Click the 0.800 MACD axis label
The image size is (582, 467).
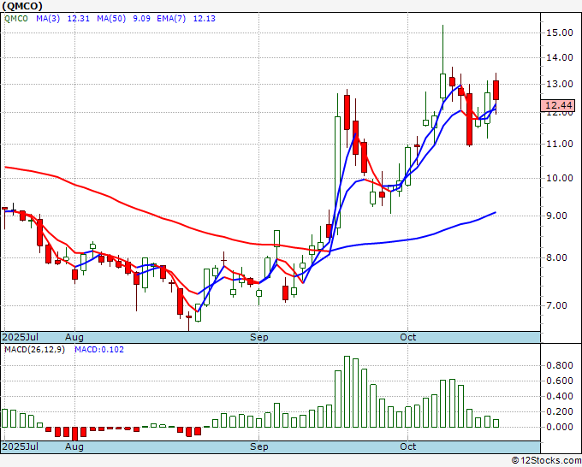click(x=559, y=365)
